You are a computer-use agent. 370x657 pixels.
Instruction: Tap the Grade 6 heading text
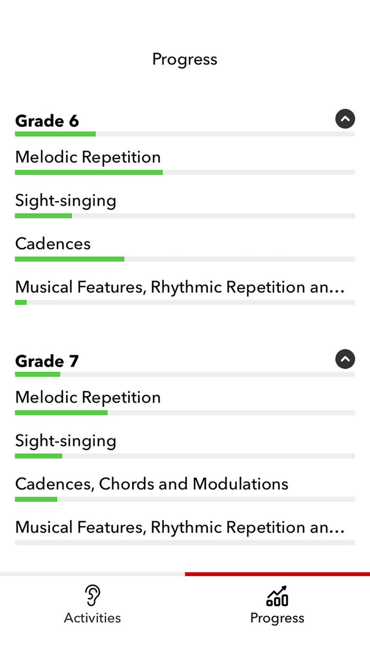coord(47,120)
